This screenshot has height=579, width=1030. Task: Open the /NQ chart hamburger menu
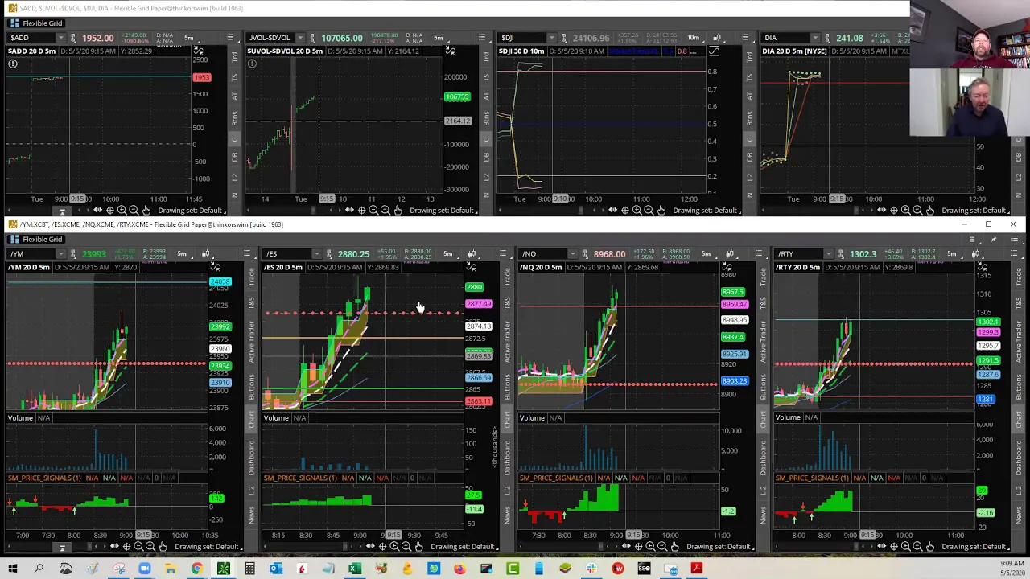tap(758, 254)
